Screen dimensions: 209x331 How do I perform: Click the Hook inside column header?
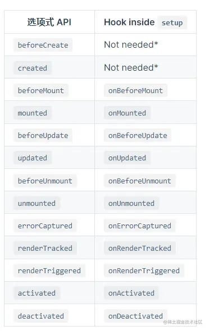tap(129, 22)
